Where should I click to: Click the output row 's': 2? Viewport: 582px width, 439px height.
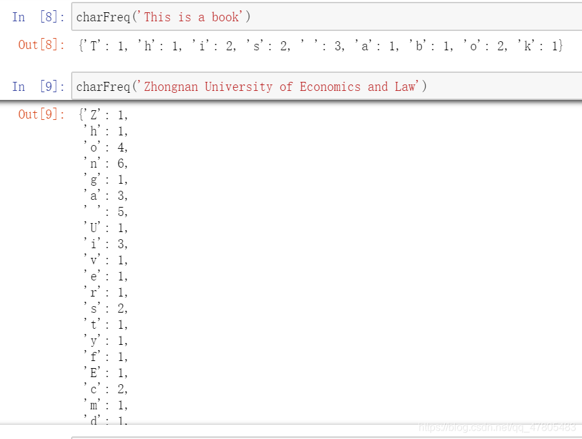coord(105,309)
